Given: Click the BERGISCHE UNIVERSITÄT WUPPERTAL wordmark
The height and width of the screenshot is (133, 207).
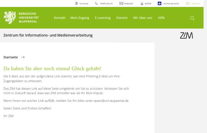Looking at the screenshot, I should 29,17.
